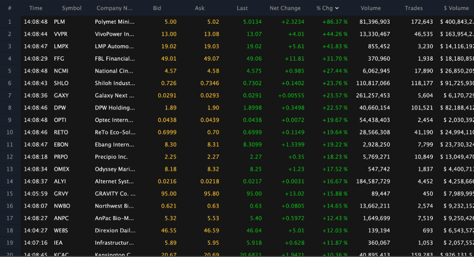474x257 pixels.
Task: Select the OPTI ticker symbol
Action: coord(60,120)
